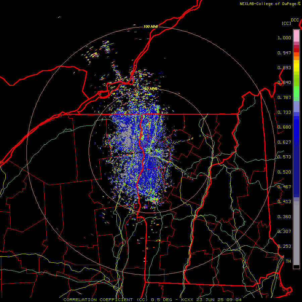Select the 0.253 legend value
The width and height of the screenshot is (302, 302).
pos(284,246)
